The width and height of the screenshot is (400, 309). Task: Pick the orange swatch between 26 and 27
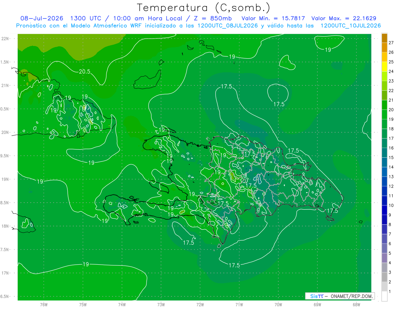pos(384,47)
